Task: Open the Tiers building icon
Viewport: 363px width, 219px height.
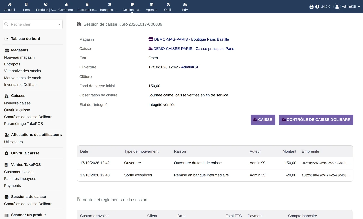Action: 26,4
